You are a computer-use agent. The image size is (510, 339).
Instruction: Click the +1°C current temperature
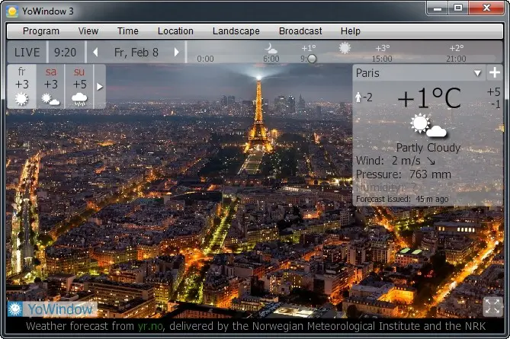click(x=429, y=98)
